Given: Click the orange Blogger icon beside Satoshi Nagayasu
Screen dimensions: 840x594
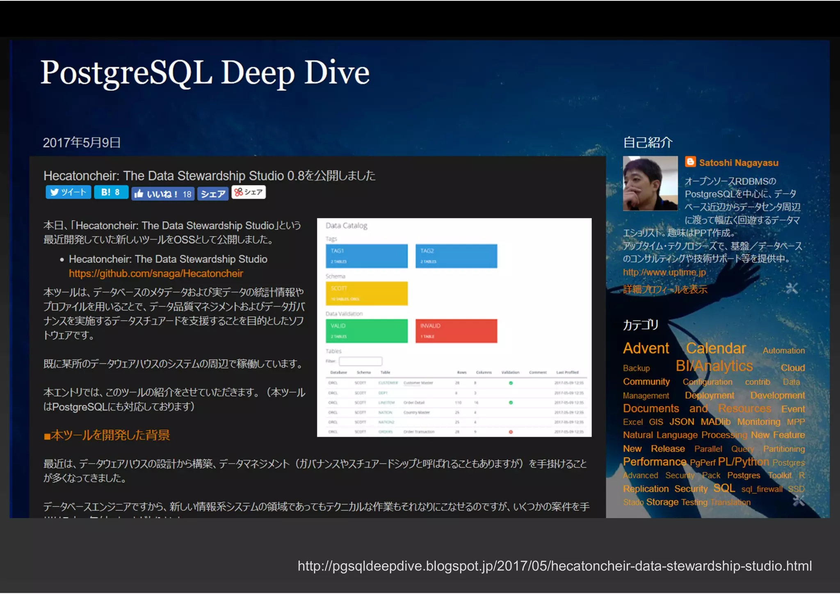Looking at the screenshot, I should [x=690, y=162].
